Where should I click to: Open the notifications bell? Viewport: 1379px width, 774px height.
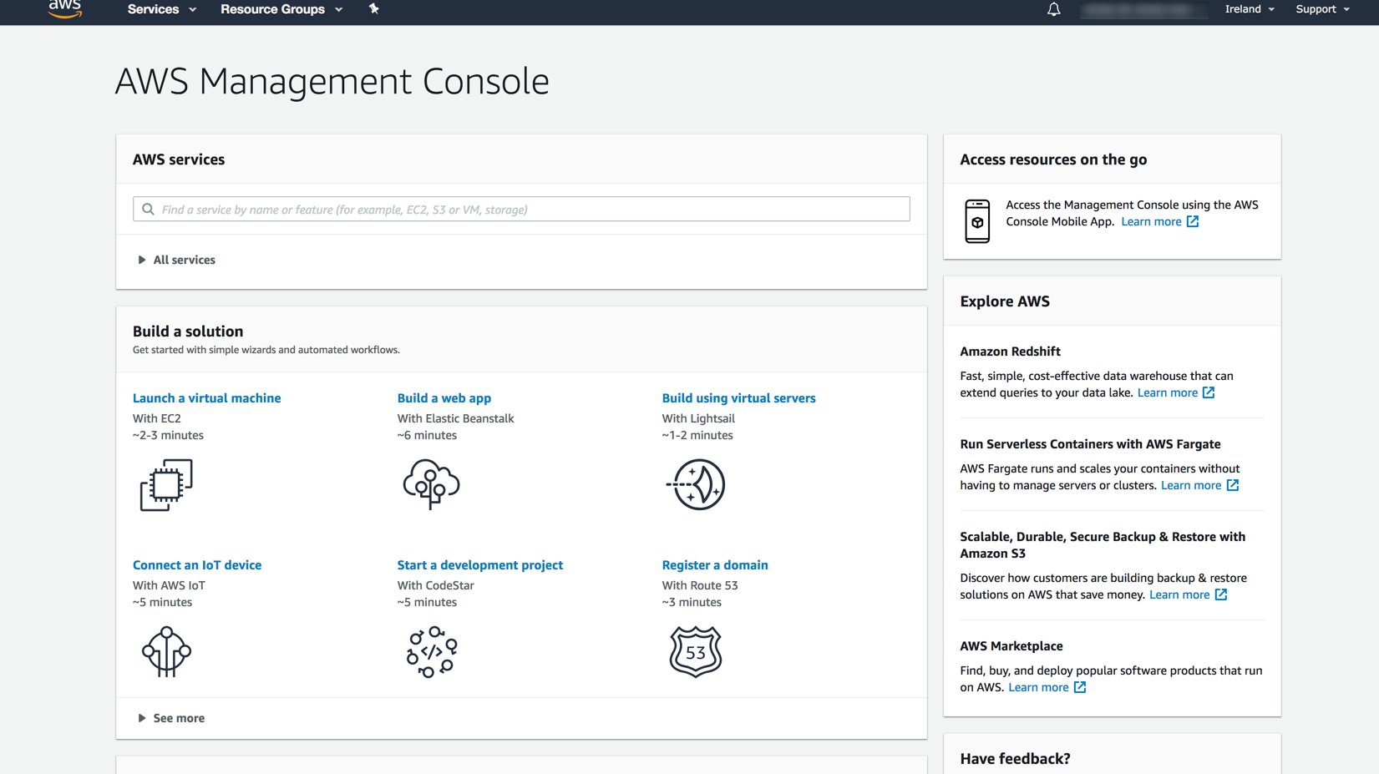[x=1054, y=9]
